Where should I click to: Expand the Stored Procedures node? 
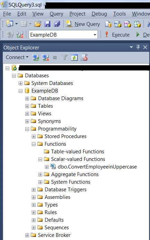pos(34,136)
